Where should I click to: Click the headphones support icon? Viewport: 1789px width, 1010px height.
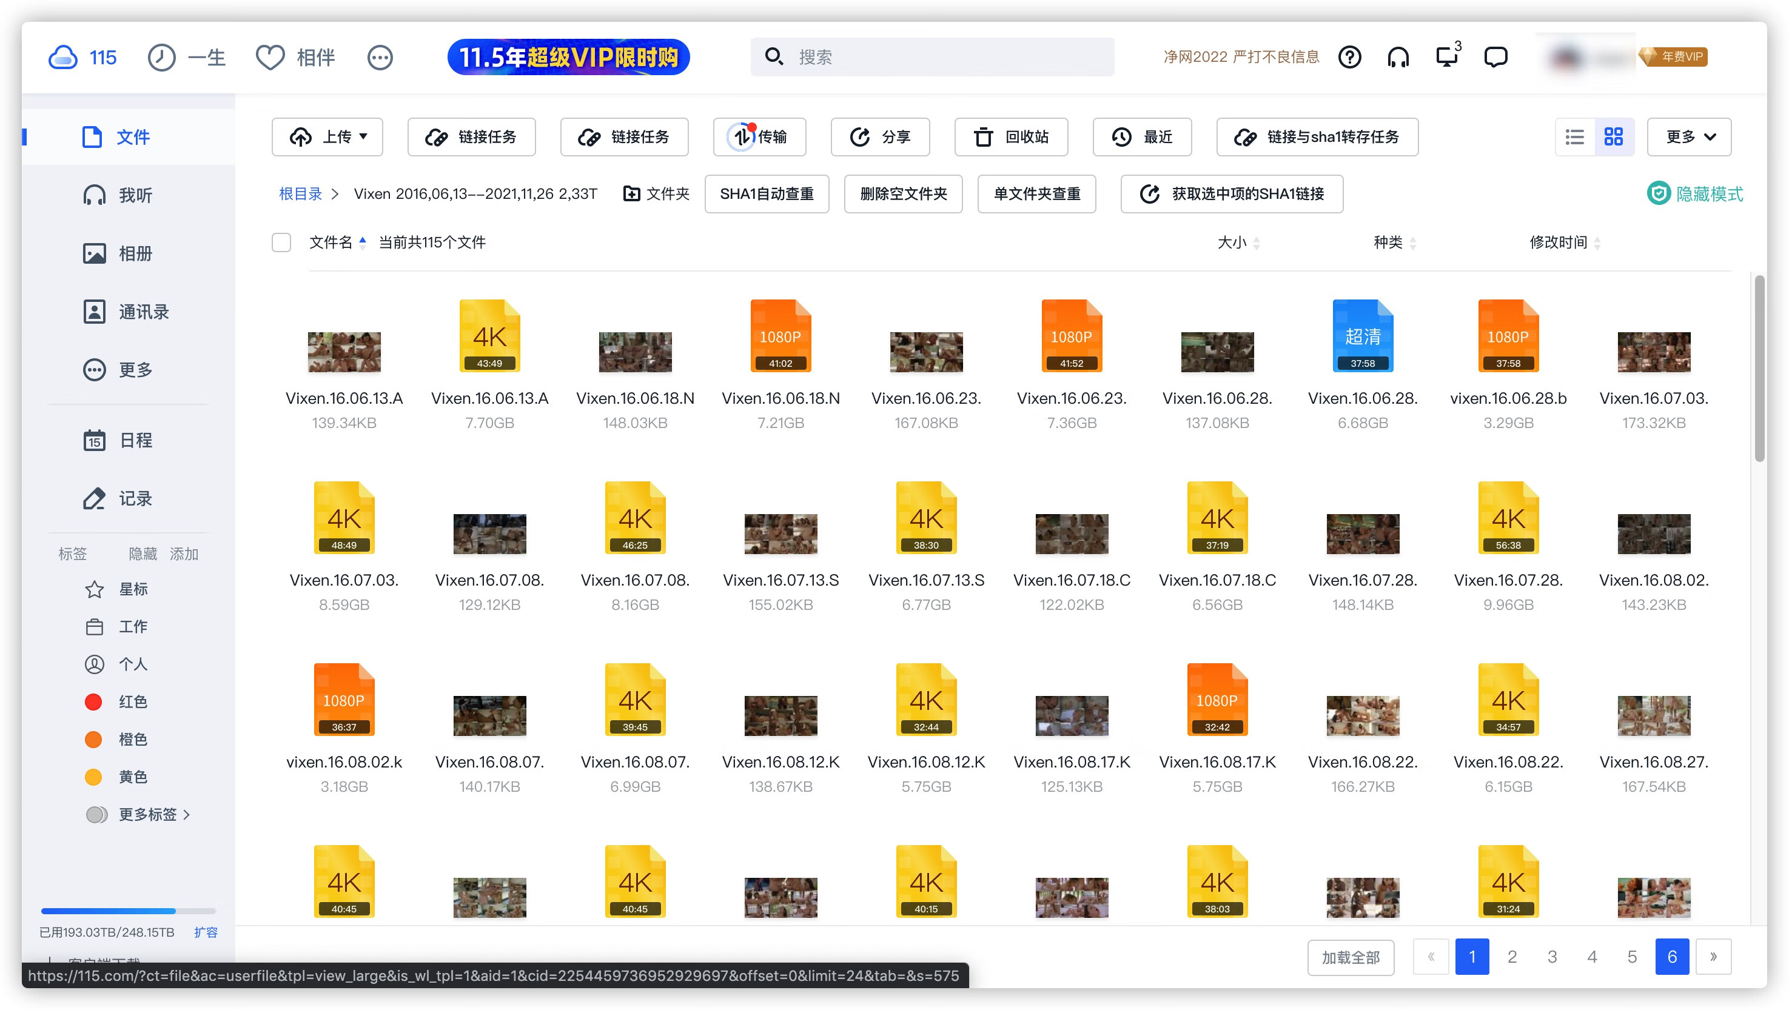[1398, 57]
